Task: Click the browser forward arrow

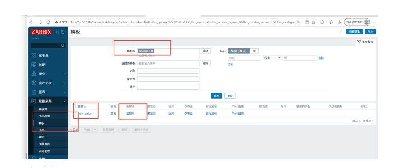Action: pyautogui.click(x=40, y=22)
